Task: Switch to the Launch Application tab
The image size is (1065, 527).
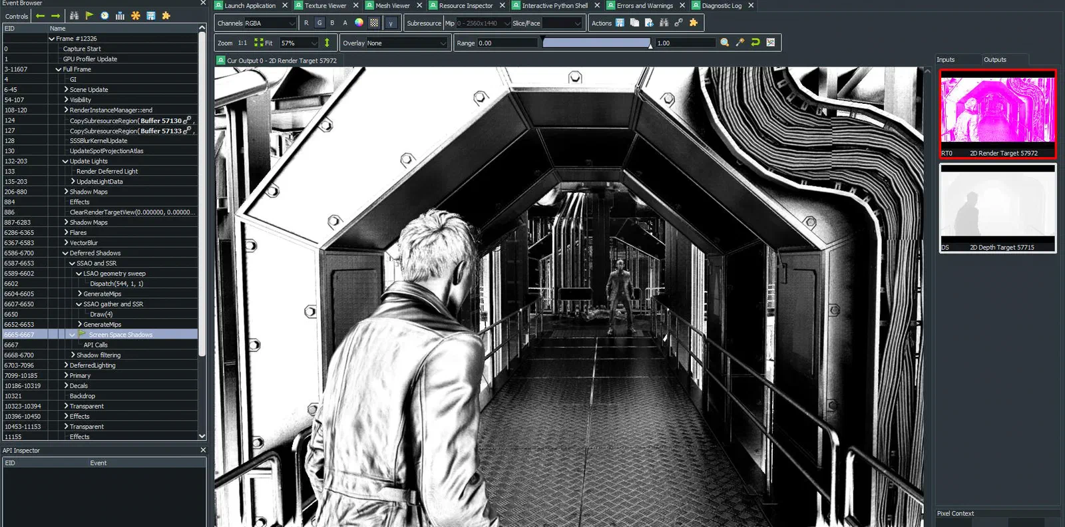Action: tap(250, 5)
